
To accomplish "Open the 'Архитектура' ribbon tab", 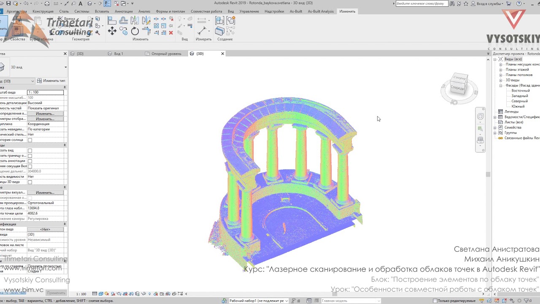I will (17, 11).
